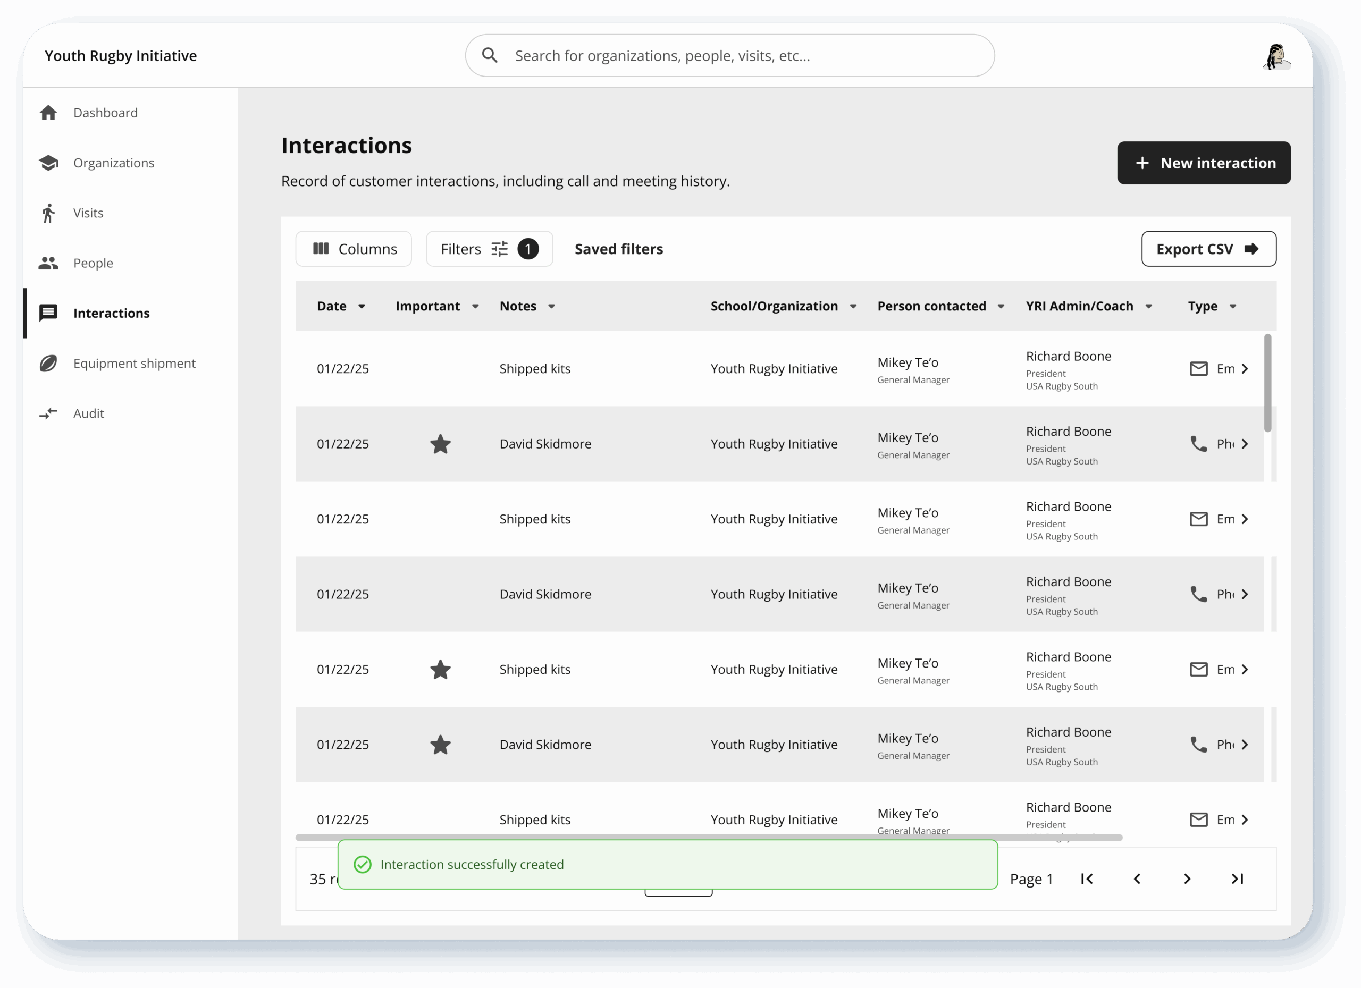Screen dimensions: 1361x988
Task: Navigate to People in sidebar
Action: [93, 263]
